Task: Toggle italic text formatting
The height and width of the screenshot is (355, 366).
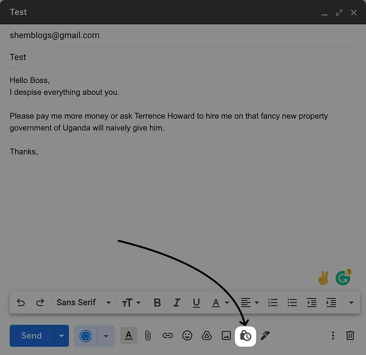Action: click(x=177, y=303)
